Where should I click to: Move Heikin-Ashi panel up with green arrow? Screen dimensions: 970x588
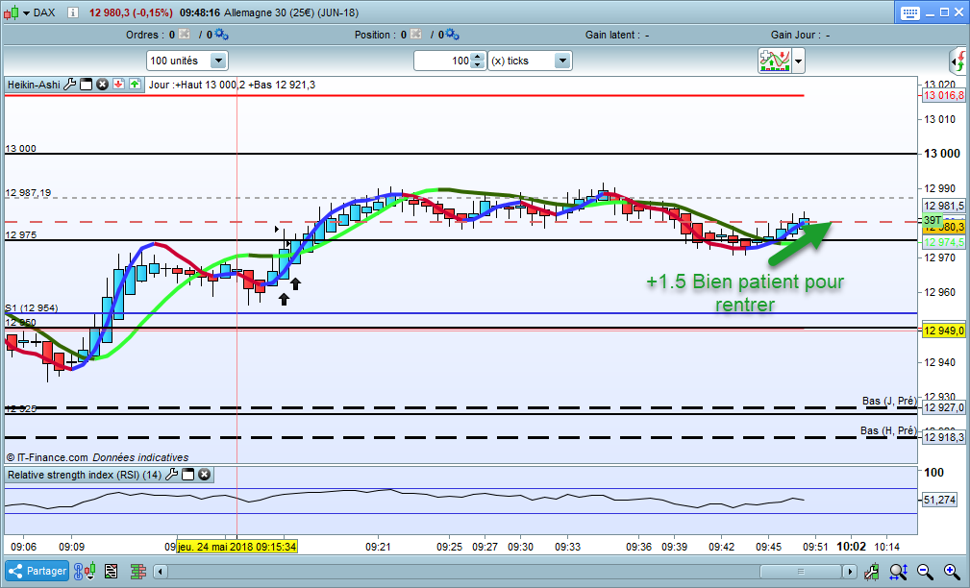click(135, 85)
